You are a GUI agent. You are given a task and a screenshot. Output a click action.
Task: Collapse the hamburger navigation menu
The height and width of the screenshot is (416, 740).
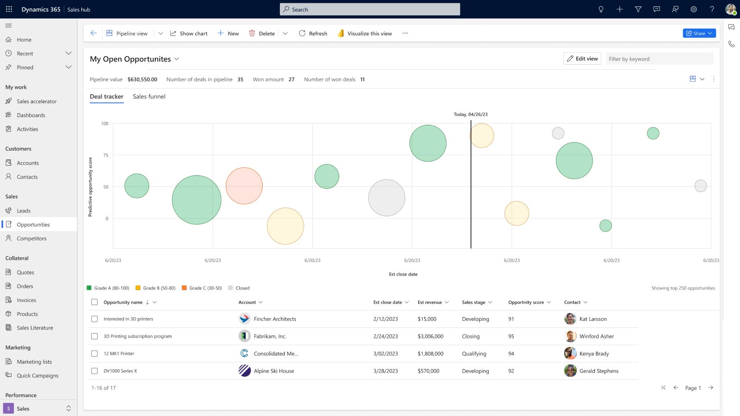(8, 25)
